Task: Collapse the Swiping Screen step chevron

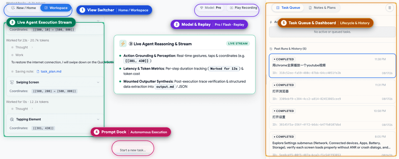Action: pos(98,82)
